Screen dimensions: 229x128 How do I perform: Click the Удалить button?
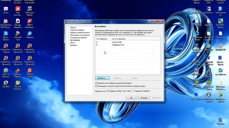(x=135, y=78)
